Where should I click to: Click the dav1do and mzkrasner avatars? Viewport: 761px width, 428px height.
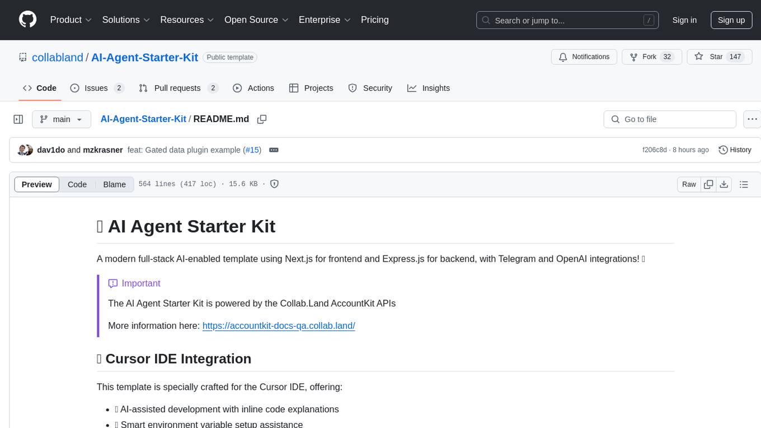pyautogui.click(x=25, y=150)
